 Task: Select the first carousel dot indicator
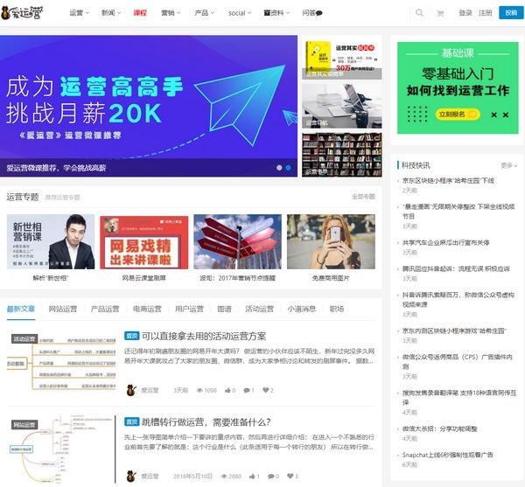click(279, 168)
